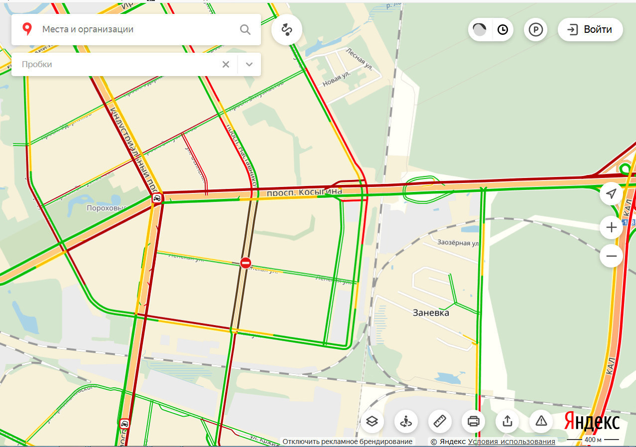Click the search magnifier icon
Viewport: 636px width, 447px height.
pyautogui.click(x=245, y=29)
